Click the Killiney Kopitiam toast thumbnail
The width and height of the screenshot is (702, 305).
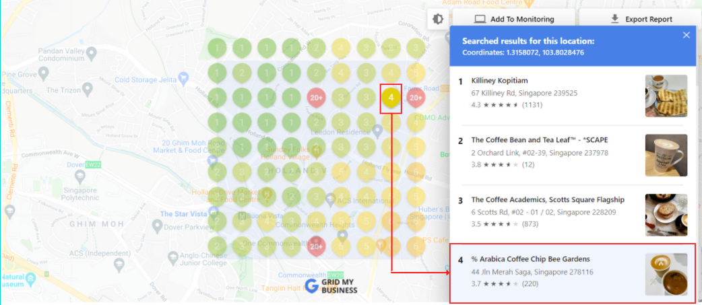coord(666,96)
